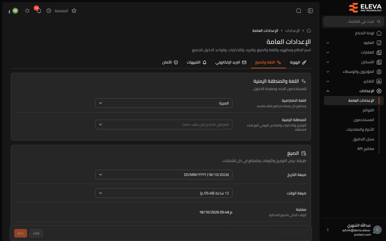
Task: Open the صيغة التاريخ date format dropdown
Action: [x=164, y=175]
